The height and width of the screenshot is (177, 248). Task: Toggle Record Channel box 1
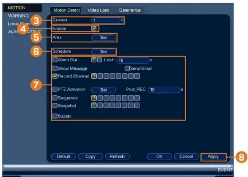tap(94, 76)
